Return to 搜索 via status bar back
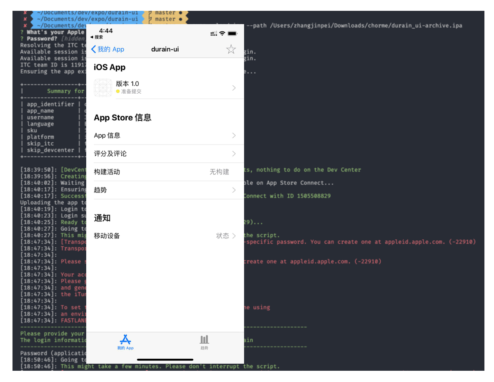 97,37
